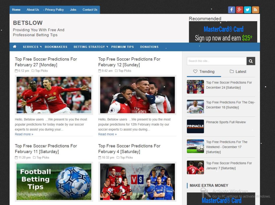Image resolution: width=275 pixels, height=205 pixels.
Task: Click the MasterCard banner under Make Extra Money
Action: (x=221, y=199)
